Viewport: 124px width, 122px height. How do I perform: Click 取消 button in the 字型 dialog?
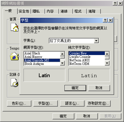[x=99, y=88]
